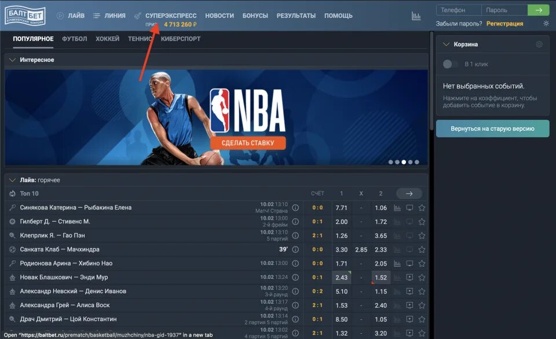This screenshot has height=339, width=556.
Task: Open info icon for Гилберт Д. match
Action: pos(295,222)
